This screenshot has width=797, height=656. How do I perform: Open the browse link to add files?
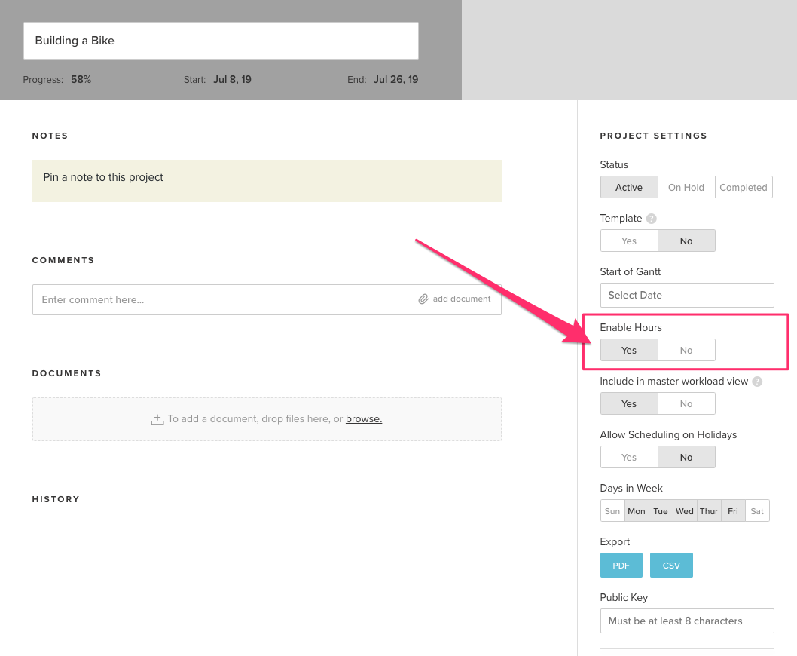363,418
